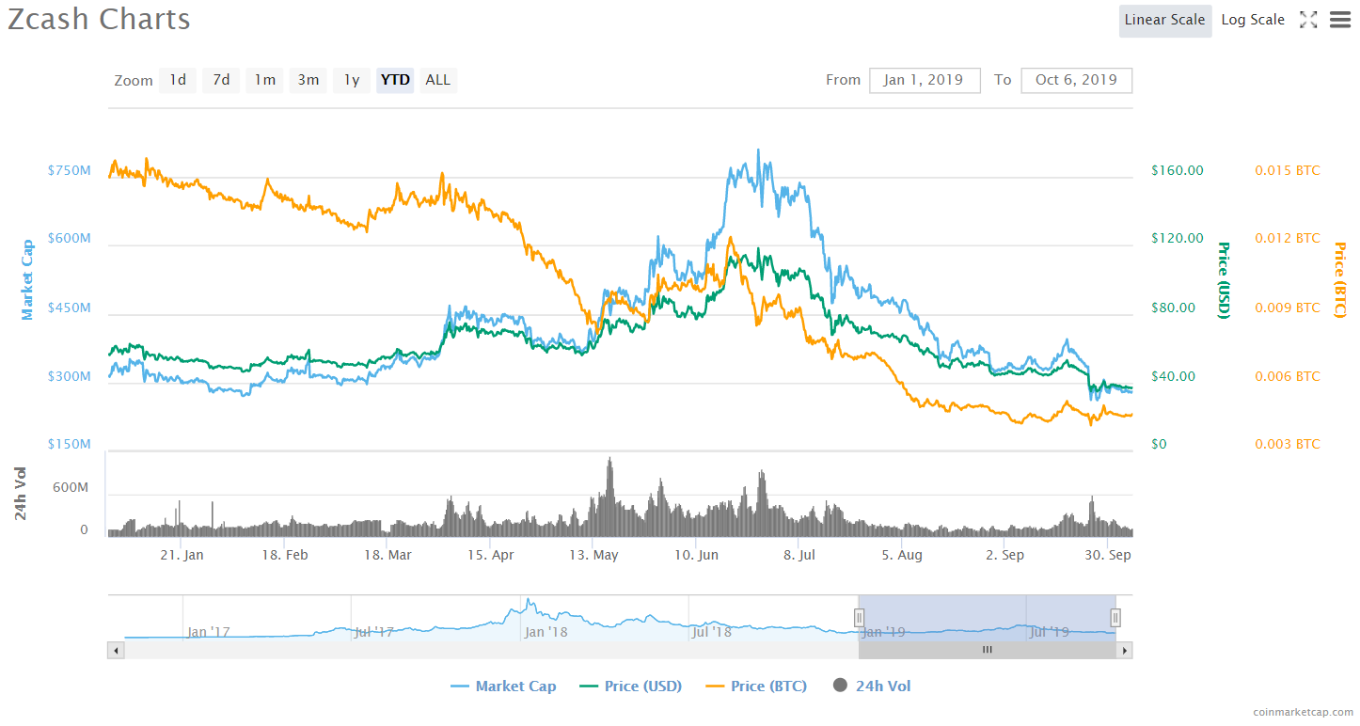Image resolution: width=1360 pixels, height=726 pixels.
Task: Open the chart hamburger menu icon
Action: 1340,20
